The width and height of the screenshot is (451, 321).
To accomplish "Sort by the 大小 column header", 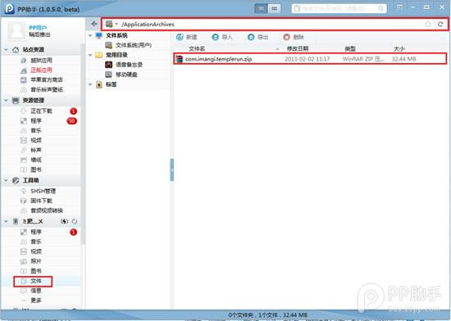I will pos(399,49).
